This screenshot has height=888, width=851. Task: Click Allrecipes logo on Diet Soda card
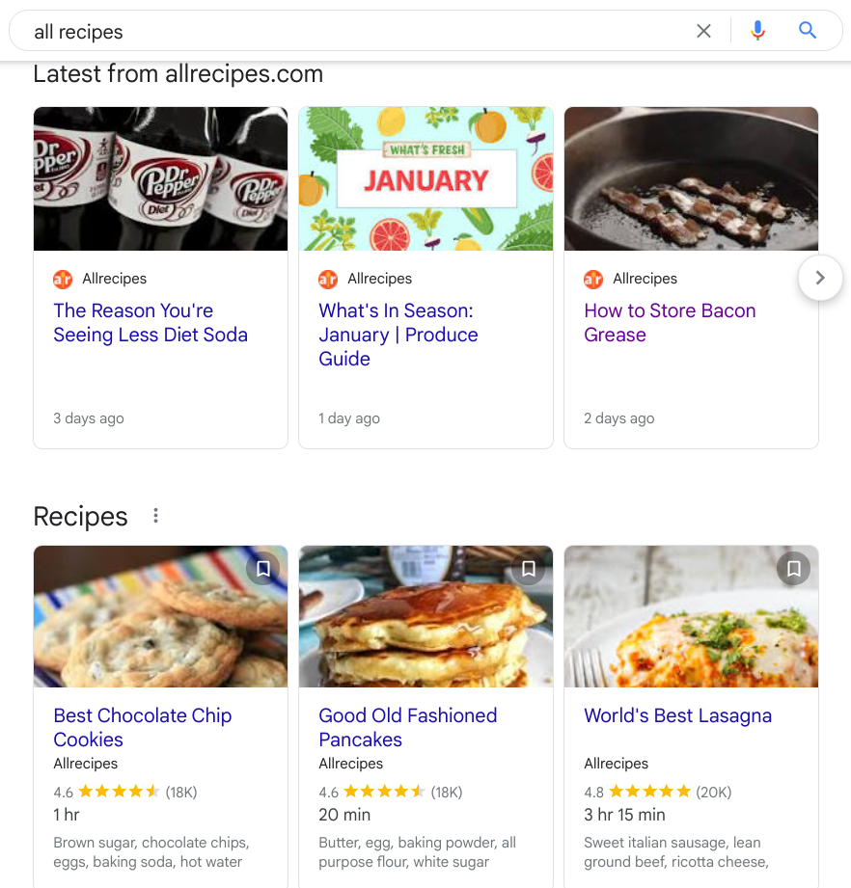(x=63, y=280)
